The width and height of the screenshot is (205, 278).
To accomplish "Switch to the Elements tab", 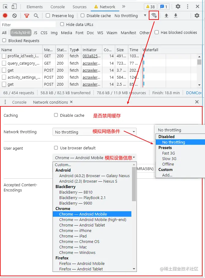I will point(35,7).
